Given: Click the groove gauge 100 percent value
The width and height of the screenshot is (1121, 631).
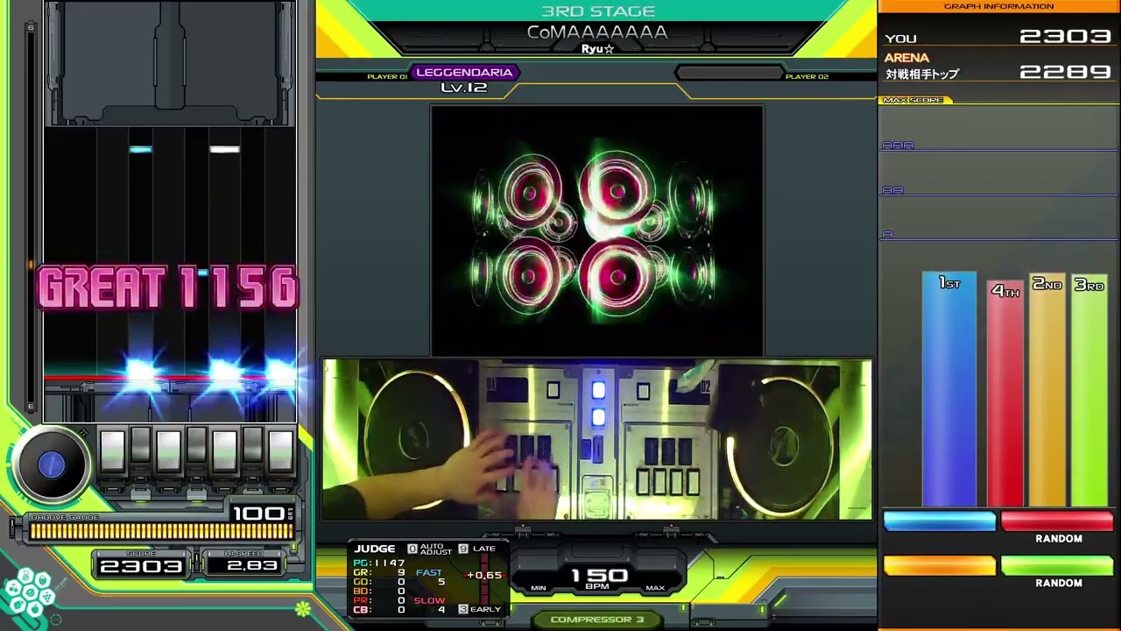Looking at the screenshot, I should tap(258, 513).
